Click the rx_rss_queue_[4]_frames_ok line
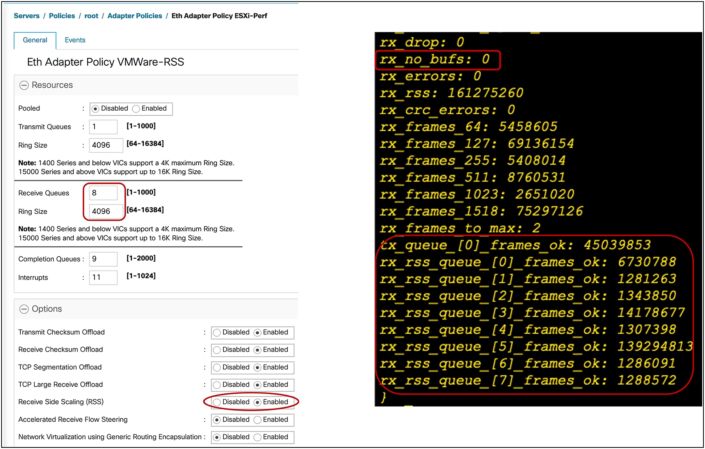Viewport: 705px width, 449px height. (x=528, y=330)
